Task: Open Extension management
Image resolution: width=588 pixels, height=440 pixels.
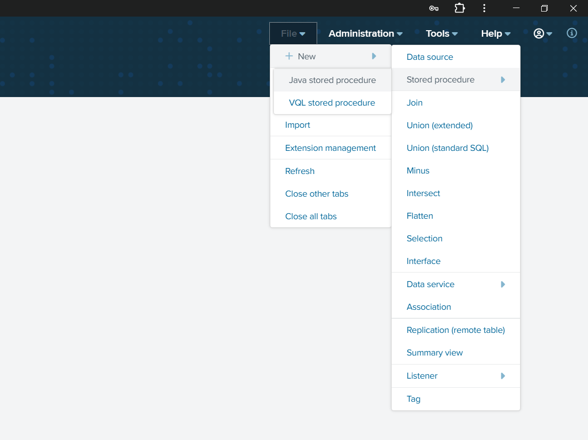Action: 330,148
